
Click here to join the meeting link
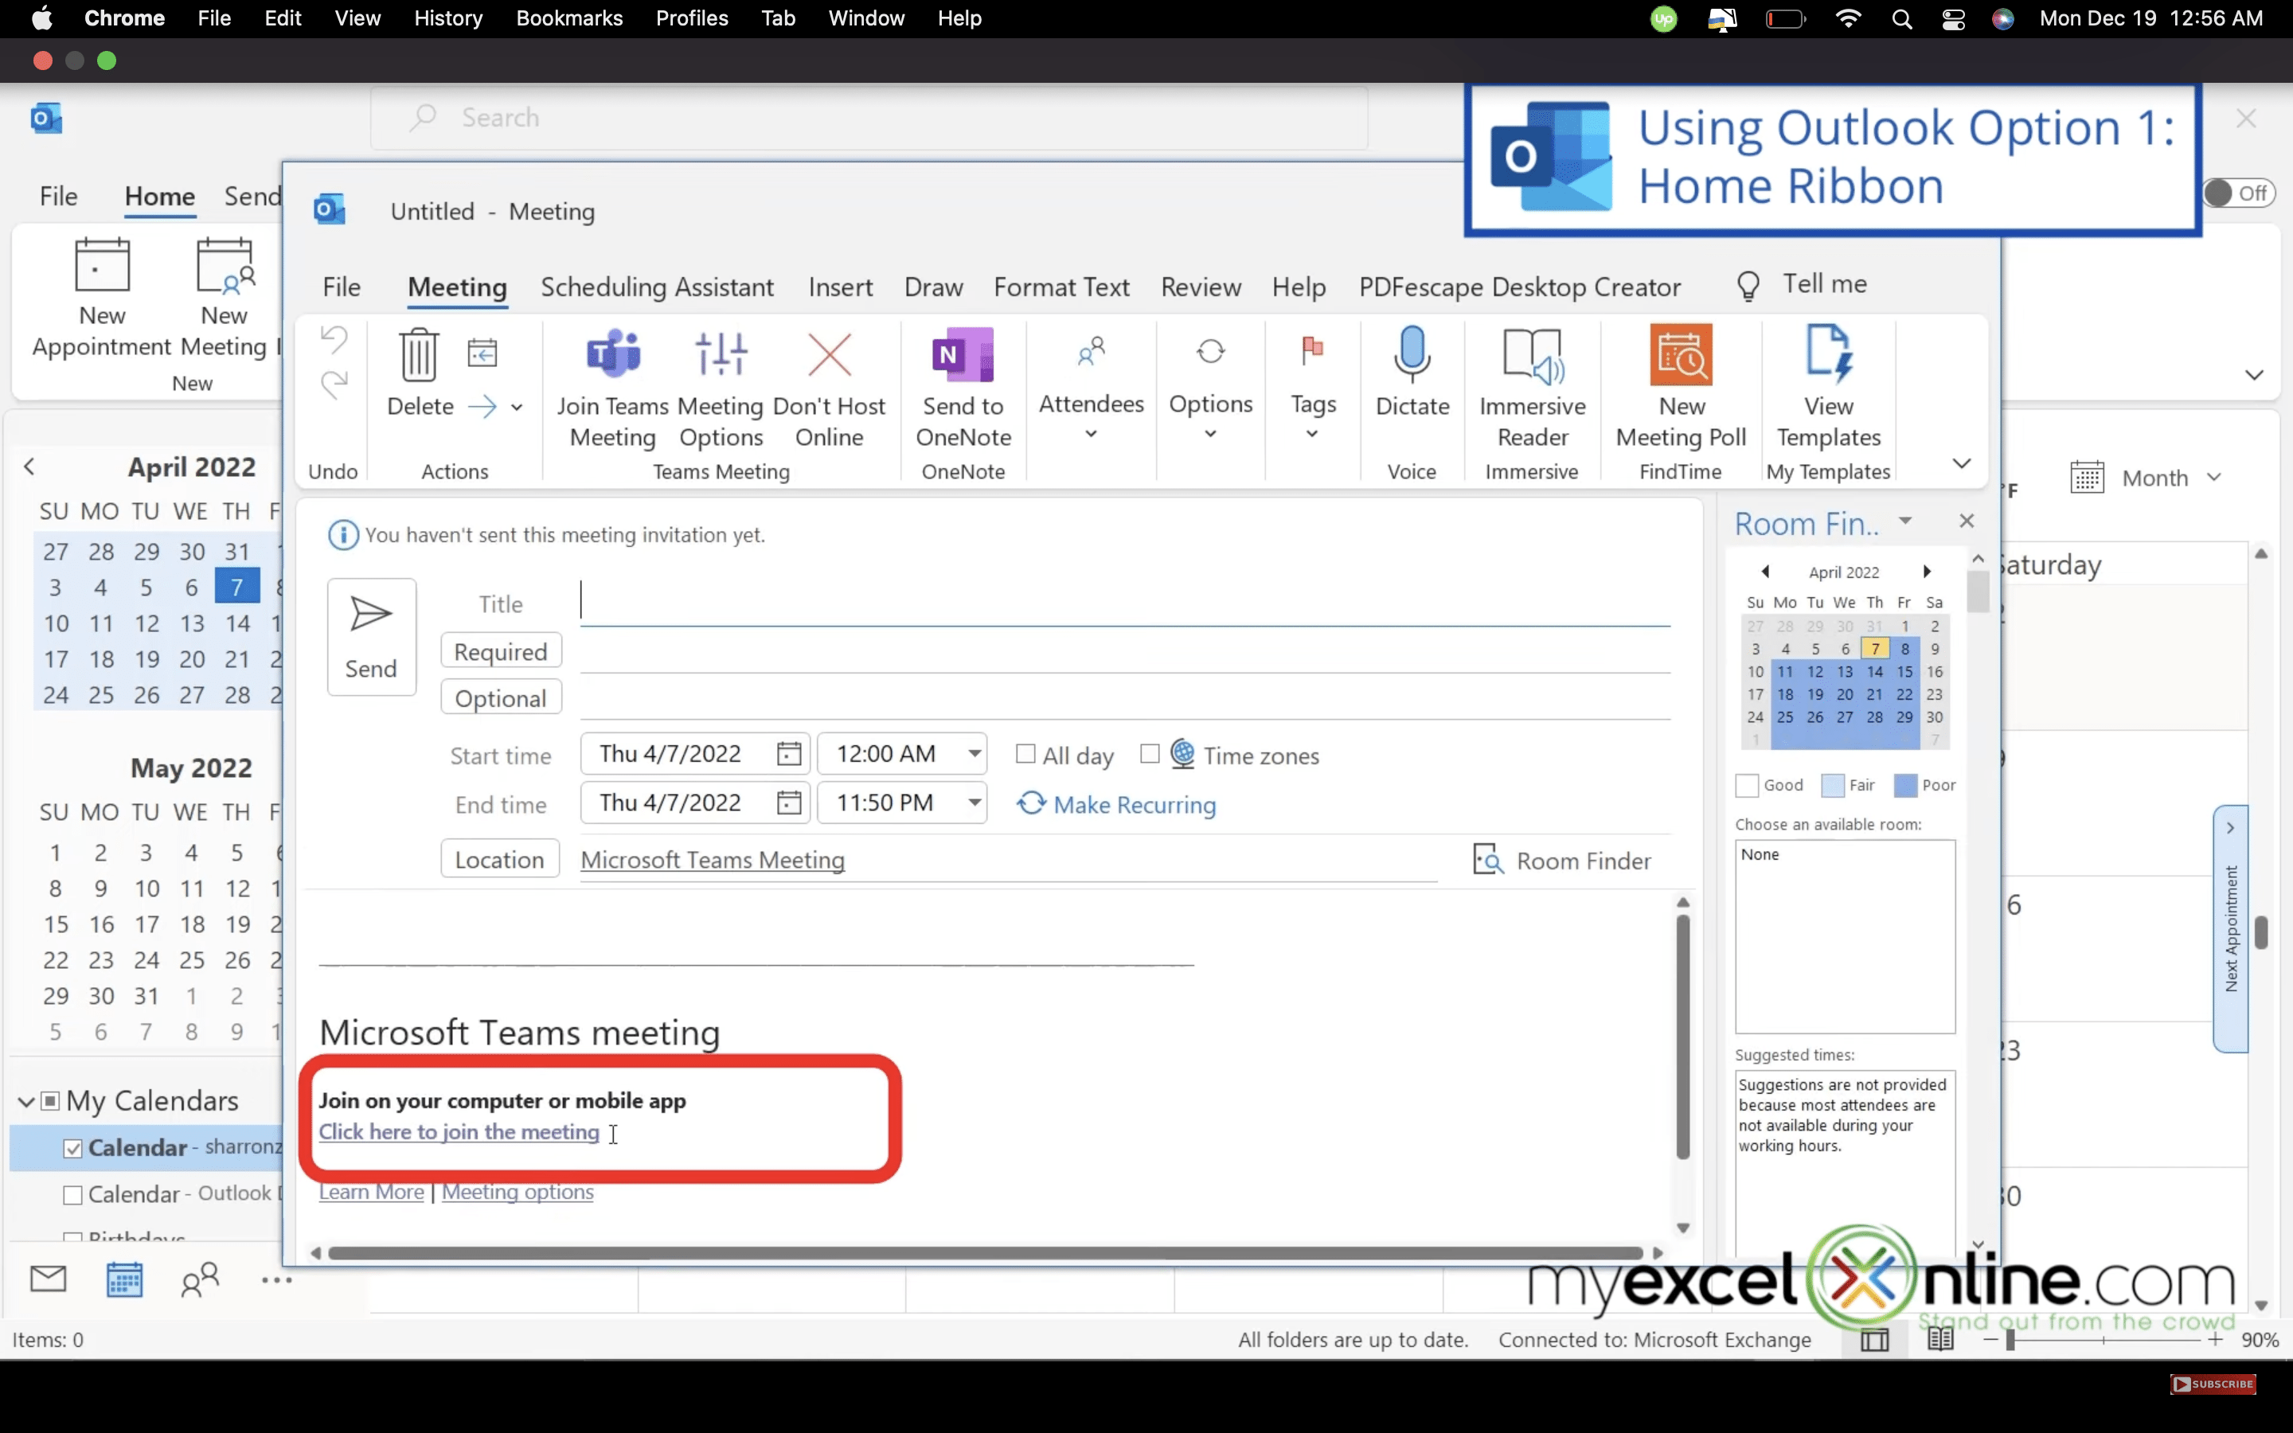(x=459, y=1131)
